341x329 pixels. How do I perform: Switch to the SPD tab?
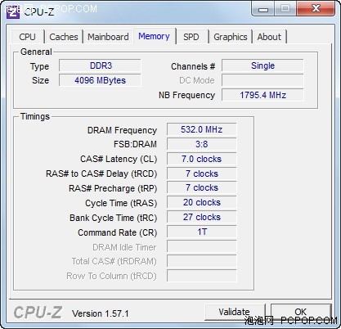click(x=191, y=37)
